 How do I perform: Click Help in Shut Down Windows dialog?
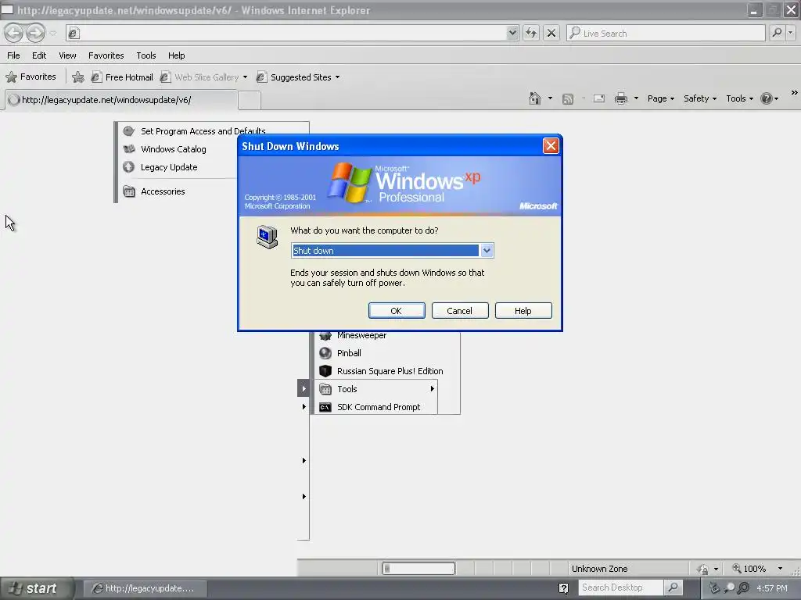coord(523,311)
